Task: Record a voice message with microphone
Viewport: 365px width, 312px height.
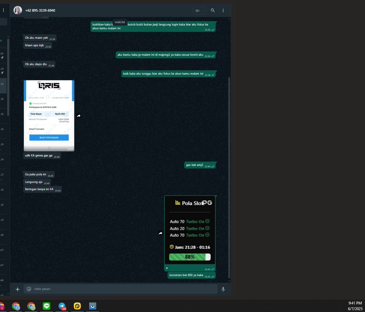Action: (223, 289)
